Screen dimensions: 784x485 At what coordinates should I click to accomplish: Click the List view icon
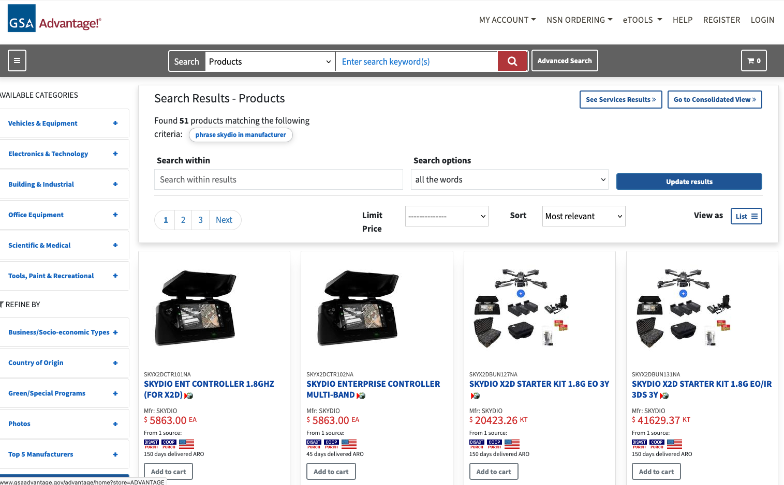(746, 216)
